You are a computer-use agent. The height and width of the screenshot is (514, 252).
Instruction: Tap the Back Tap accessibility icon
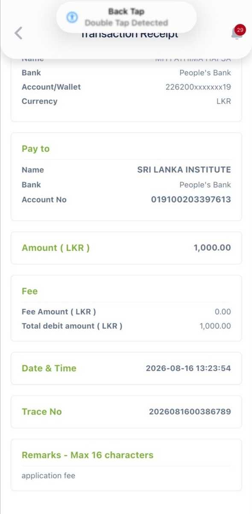[72, 17]
